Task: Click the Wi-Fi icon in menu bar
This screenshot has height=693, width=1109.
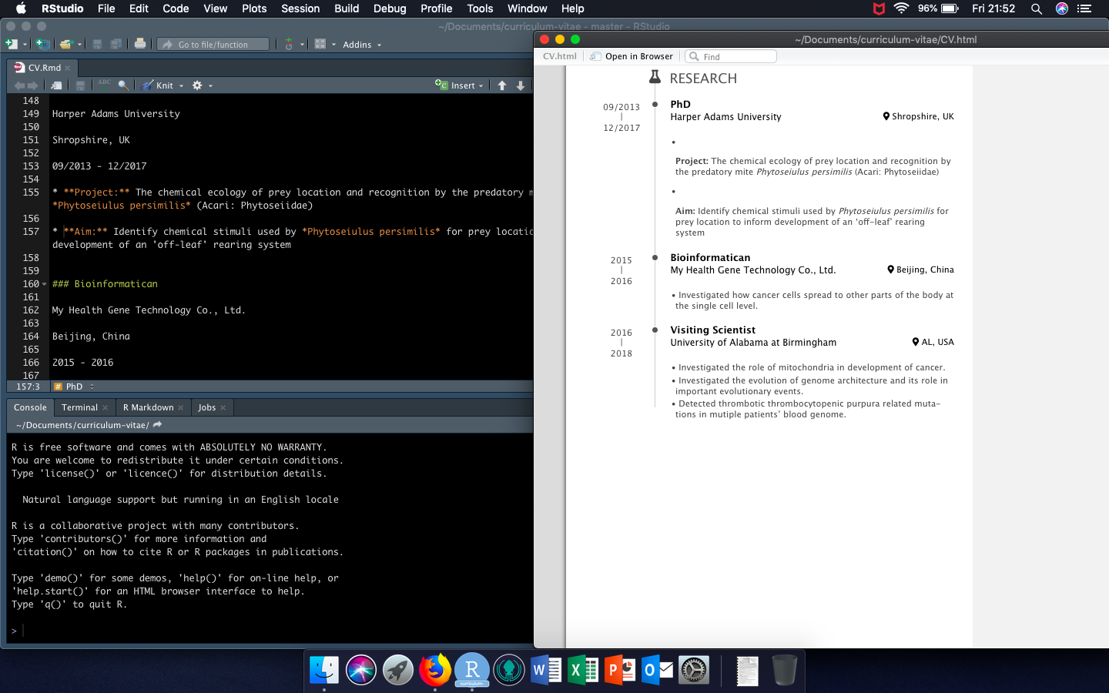Action: tap(901, 8)
